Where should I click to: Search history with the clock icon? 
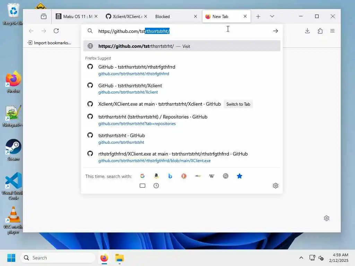click(156, 186)
